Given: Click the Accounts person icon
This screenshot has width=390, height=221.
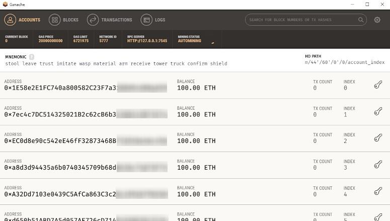Looking at the screenshot, I should [10, 20].
